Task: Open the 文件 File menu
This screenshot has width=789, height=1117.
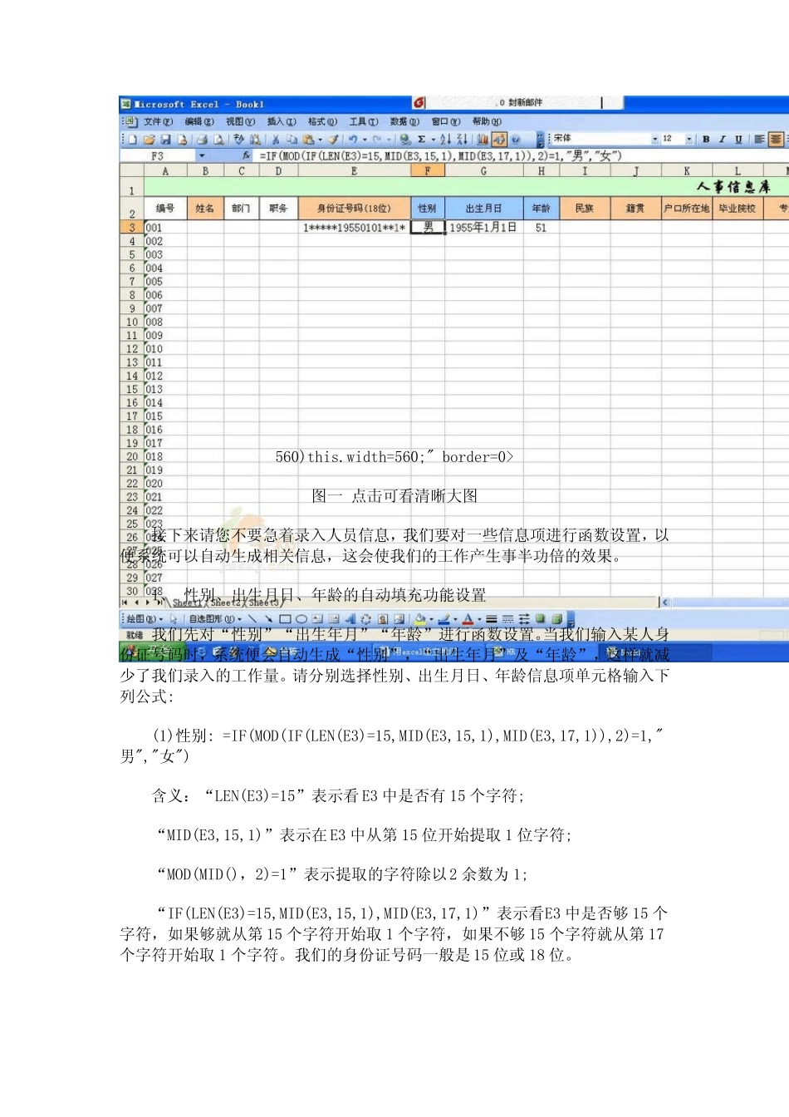Action: 158,121
